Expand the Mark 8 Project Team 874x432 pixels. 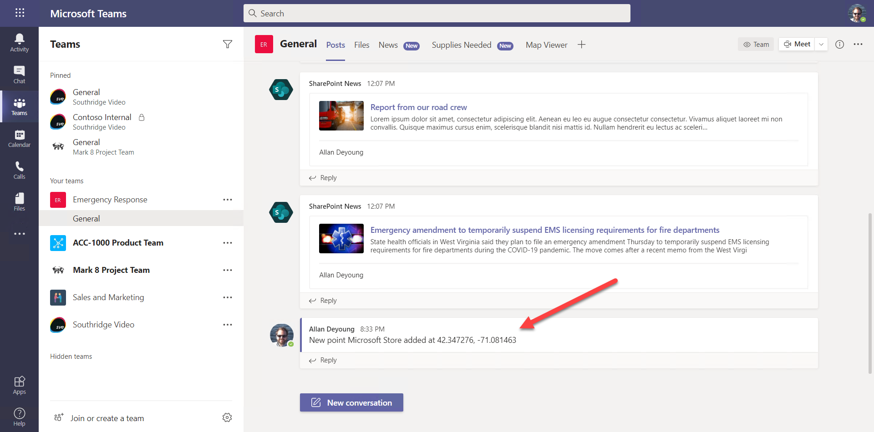[111, 270]
